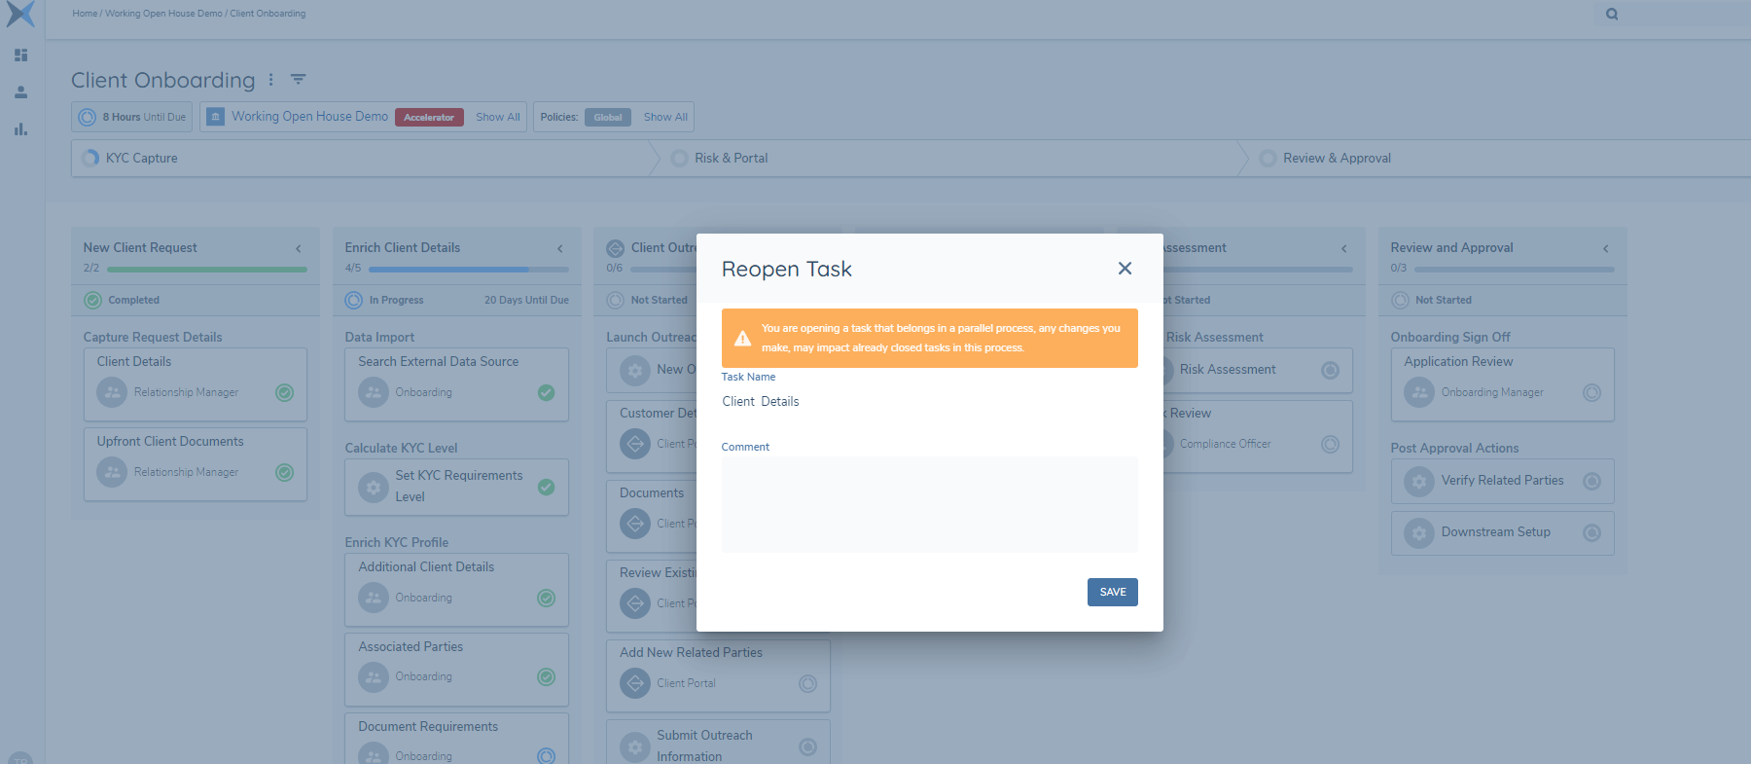
Task: Click Add New Related Parties Client Portal icon
Action: click(635, 683)
